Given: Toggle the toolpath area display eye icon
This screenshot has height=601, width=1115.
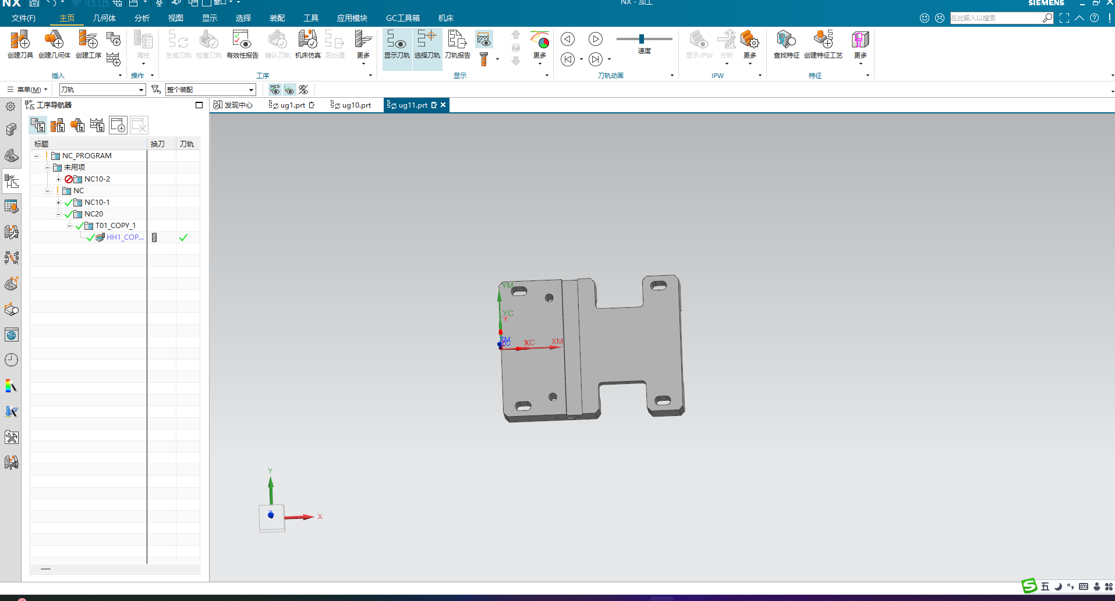Looking at the screenshot, I should click(484, 40).
